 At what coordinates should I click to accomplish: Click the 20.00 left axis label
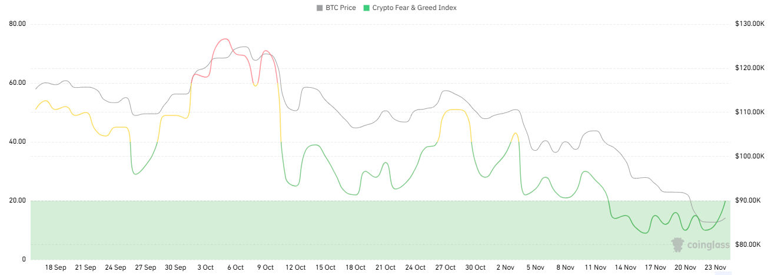click(18, 201)
